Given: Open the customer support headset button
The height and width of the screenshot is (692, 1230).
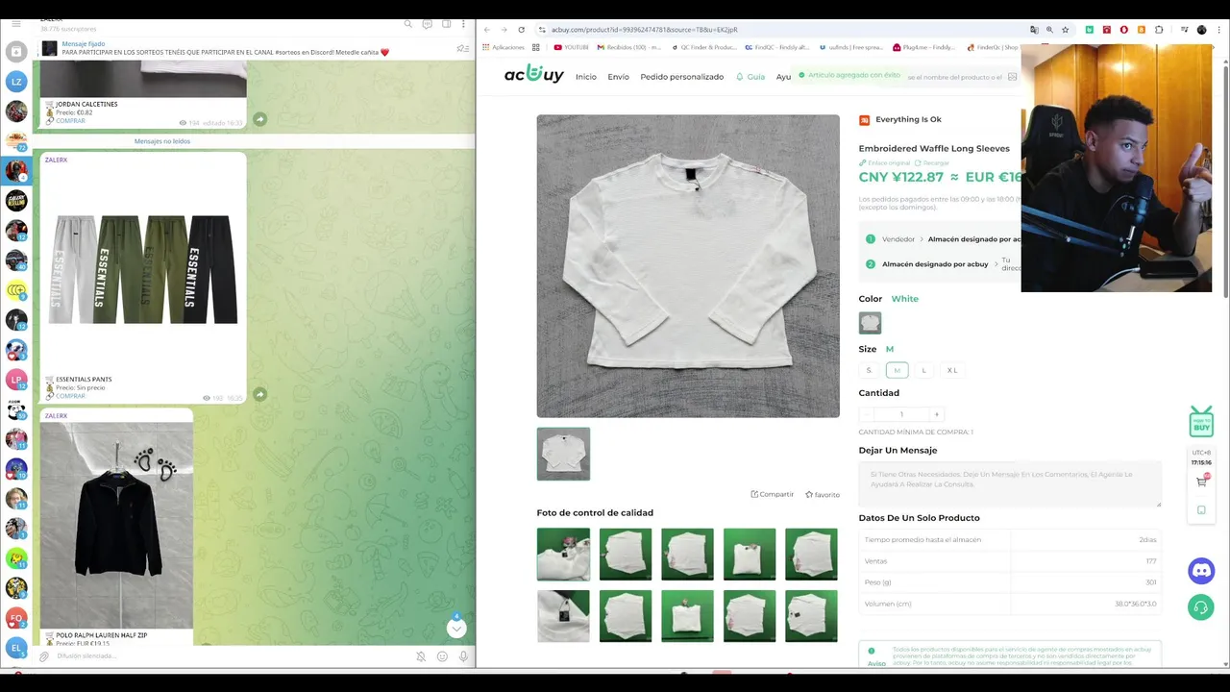Looking at the screenshot, I should (x=1201, y=607).
